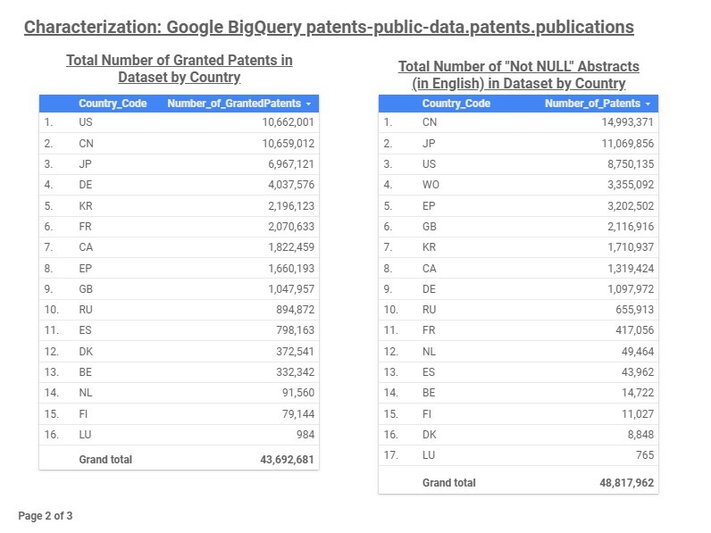Select value 332,342 for BE
The height and width of the screenshot is (533, 711).
(295, 372)
